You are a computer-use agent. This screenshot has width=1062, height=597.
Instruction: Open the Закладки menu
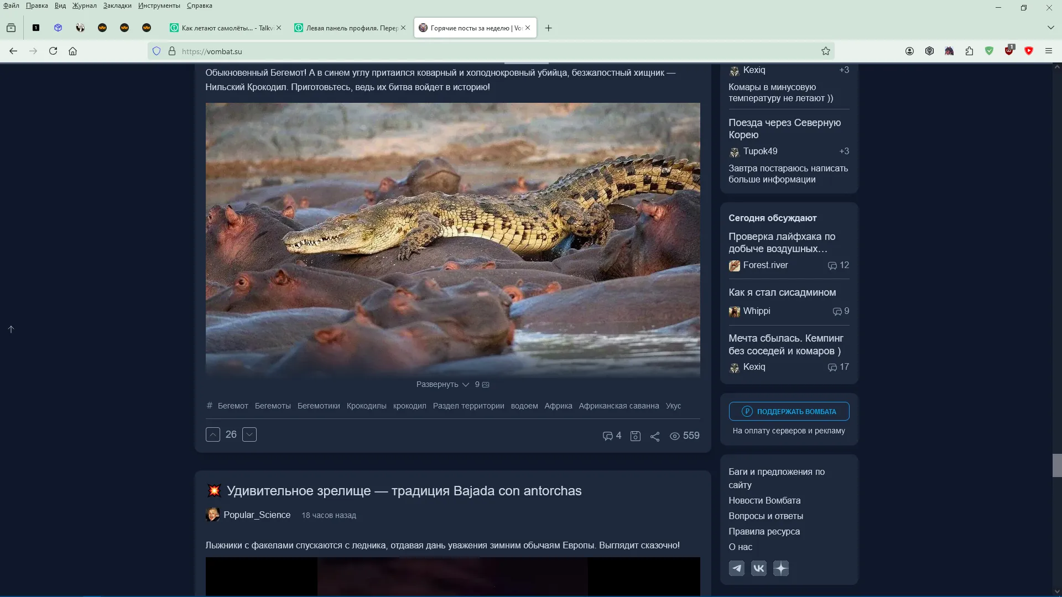click(117, 6)
